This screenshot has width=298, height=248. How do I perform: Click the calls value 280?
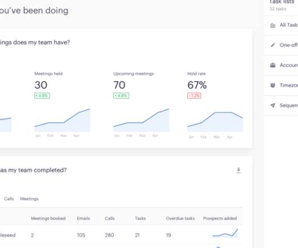(x=109, y=235)
